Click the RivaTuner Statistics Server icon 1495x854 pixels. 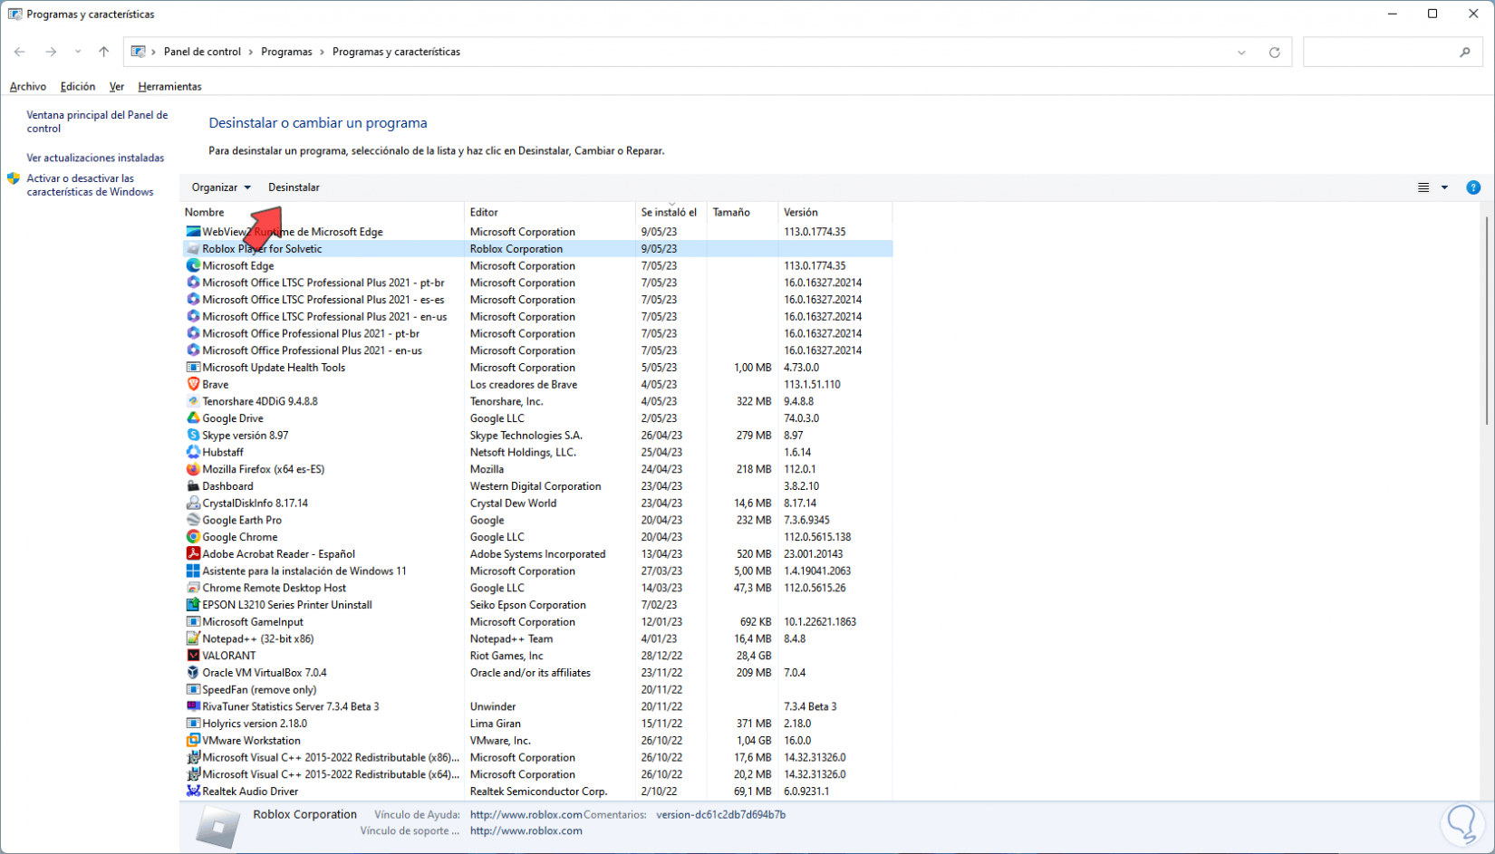click(193, 706)
